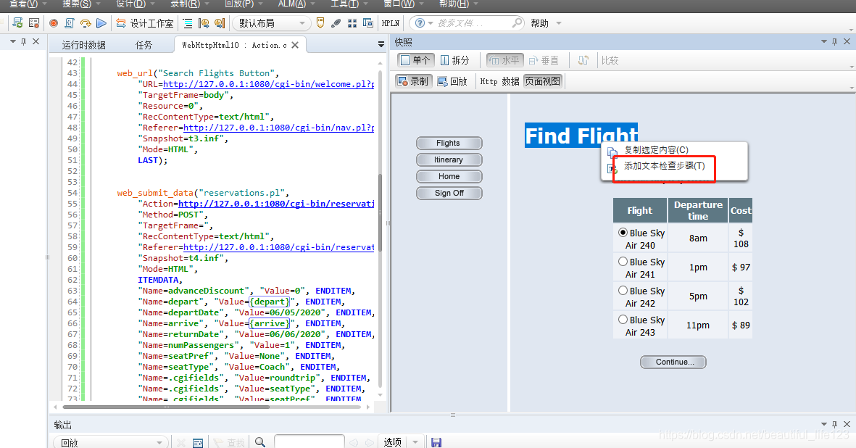Click the blue Replay play icon

[x=101, y=23]
